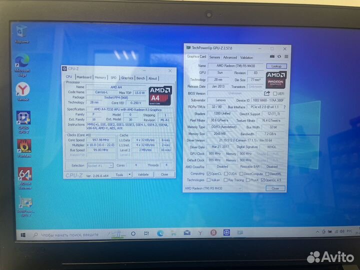Open Edge from the taskbar
The image size is (360, 270).
(160, 233)
